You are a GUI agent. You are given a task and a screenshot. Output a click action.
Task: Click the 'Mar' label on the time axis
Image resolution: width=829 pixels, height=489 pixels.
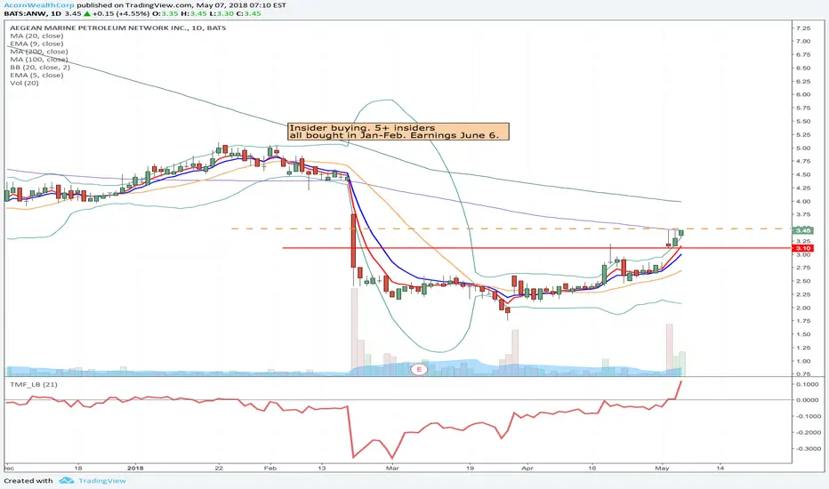pyautogui.click(x=391, y=468)
